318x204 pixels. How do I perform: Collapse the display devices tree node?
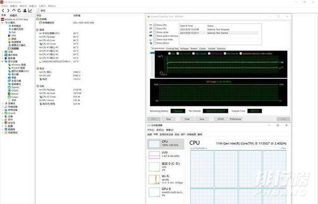[x=3, y=61]
